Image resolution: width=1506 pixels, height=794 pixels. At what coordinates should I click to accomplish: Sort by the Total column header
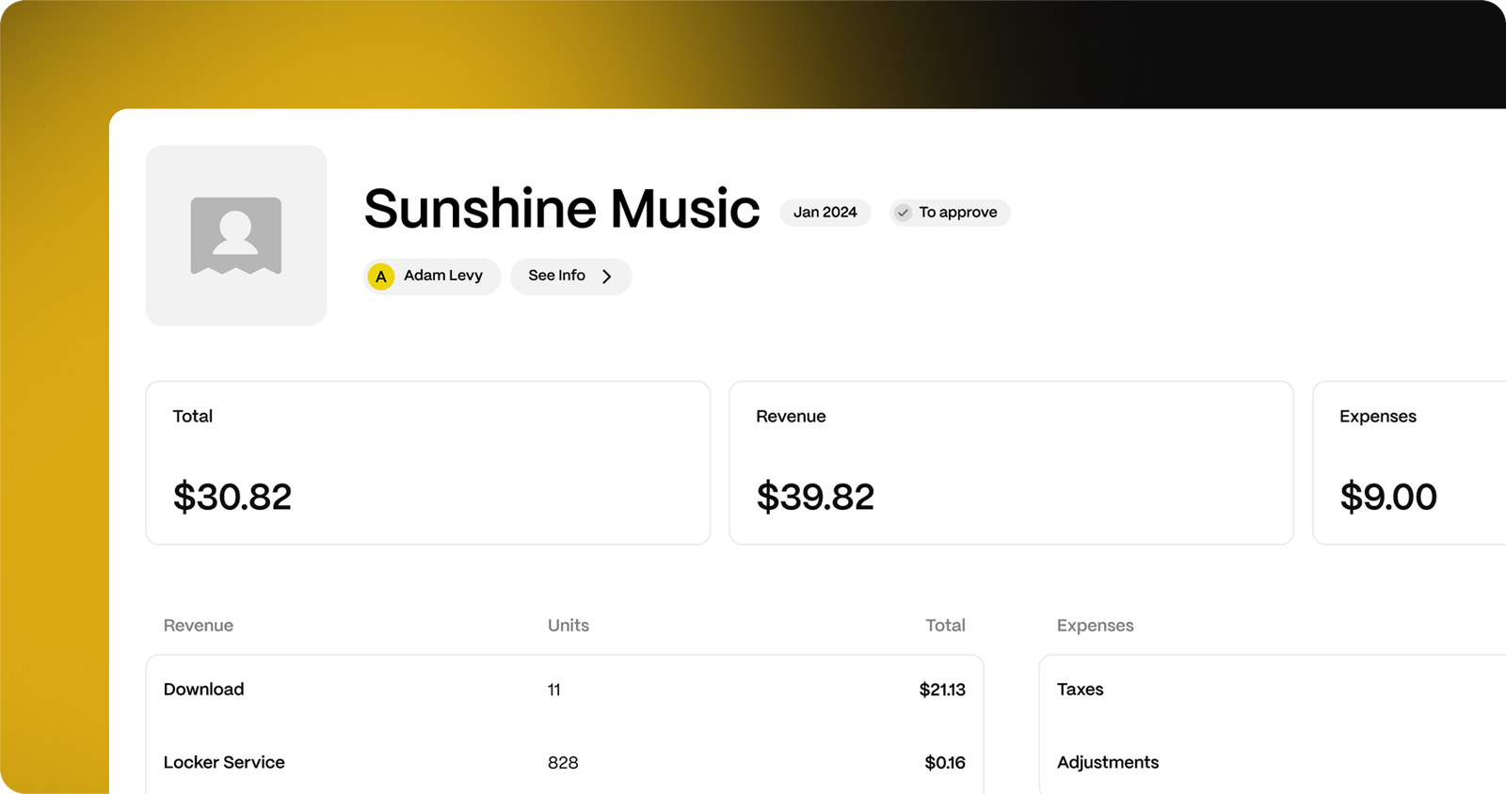(945, 626)
